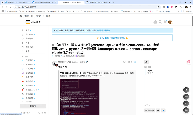Viewport: 193px width, 115px height.
Task: Click keyboard shortcuts icon in sidebar footer
Action: 45,113
